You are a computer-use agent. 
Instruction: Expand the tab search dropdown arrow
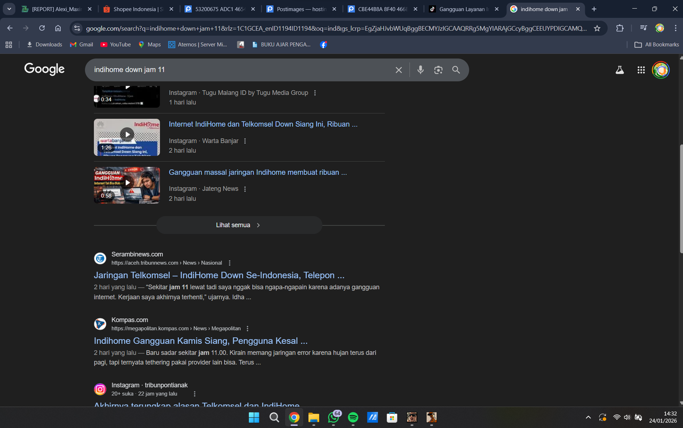[10, 9]
